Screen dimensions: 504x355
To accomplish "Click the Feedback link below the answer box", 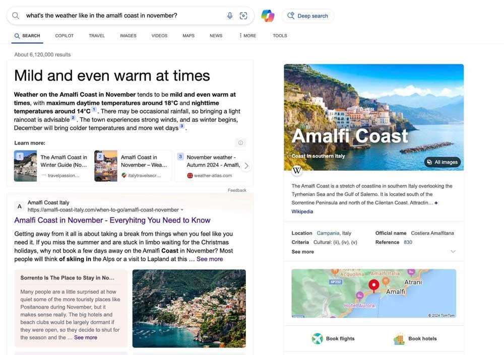I will [237, 190].
